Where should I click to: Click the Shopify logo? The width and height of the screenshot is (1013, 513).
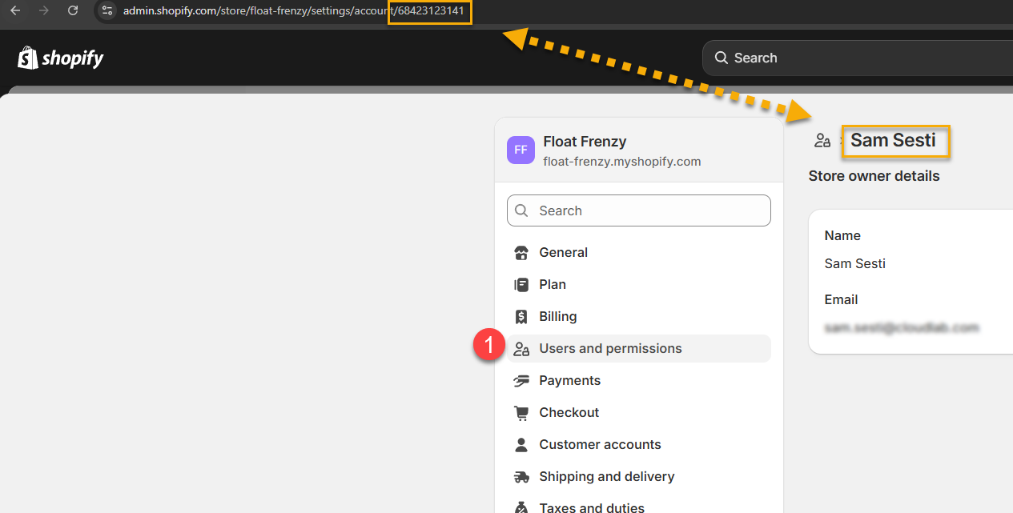click(x=61, y=58)
